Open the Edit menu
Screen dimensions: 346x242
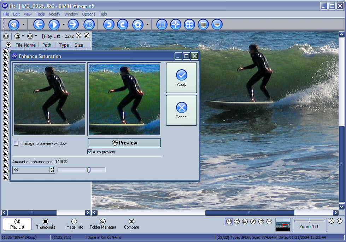click(16, 14)
